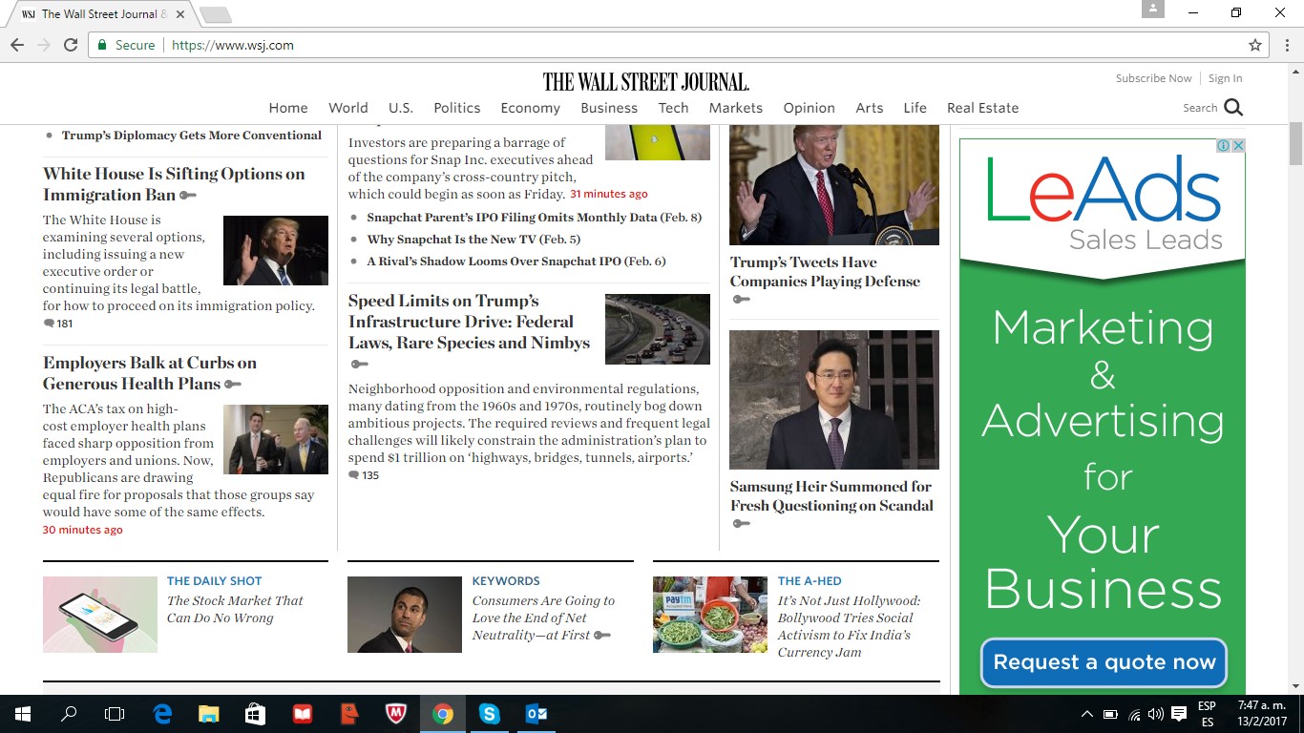Reload the page with the refresh icon

click(71, 45)
